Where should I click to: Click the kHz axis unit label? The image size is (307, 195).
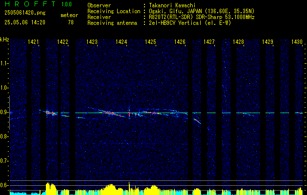pyautogui.click(x=4, y=39)
